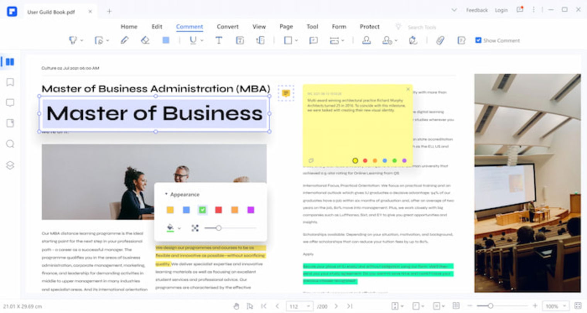Open the Search panel in sidebar

(10, 144)
